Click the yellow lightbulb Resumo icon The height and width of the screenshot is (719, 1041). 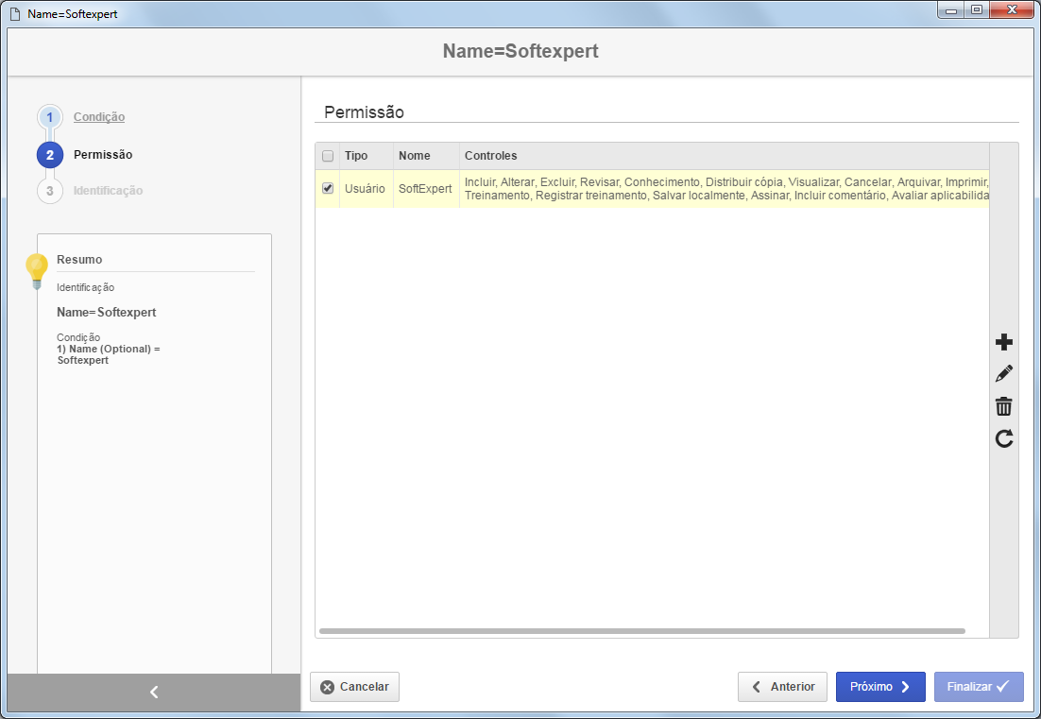coord(37,271)
